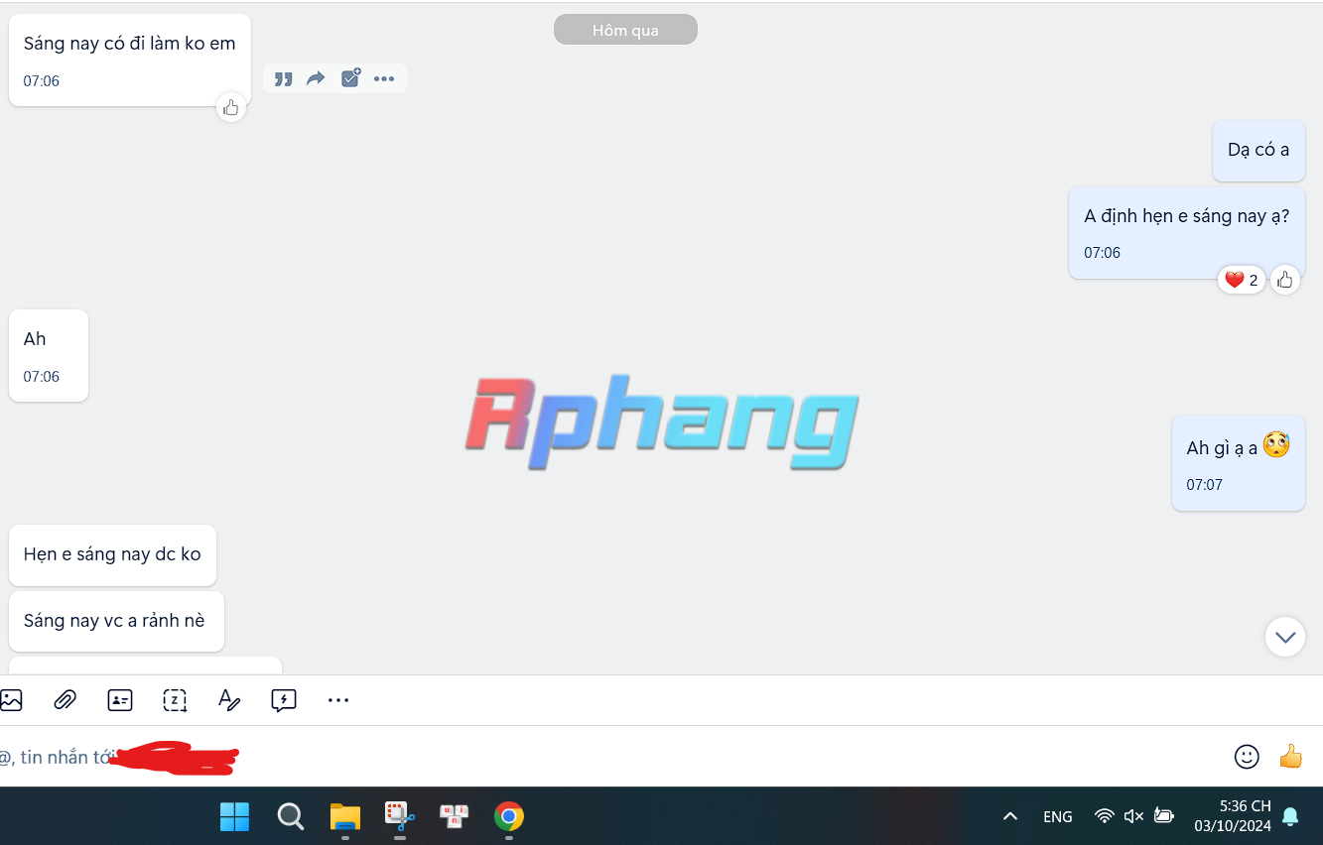Send an image from the chat toolbar
This screenshot has width=1323, height=845.
click(11, 700)
